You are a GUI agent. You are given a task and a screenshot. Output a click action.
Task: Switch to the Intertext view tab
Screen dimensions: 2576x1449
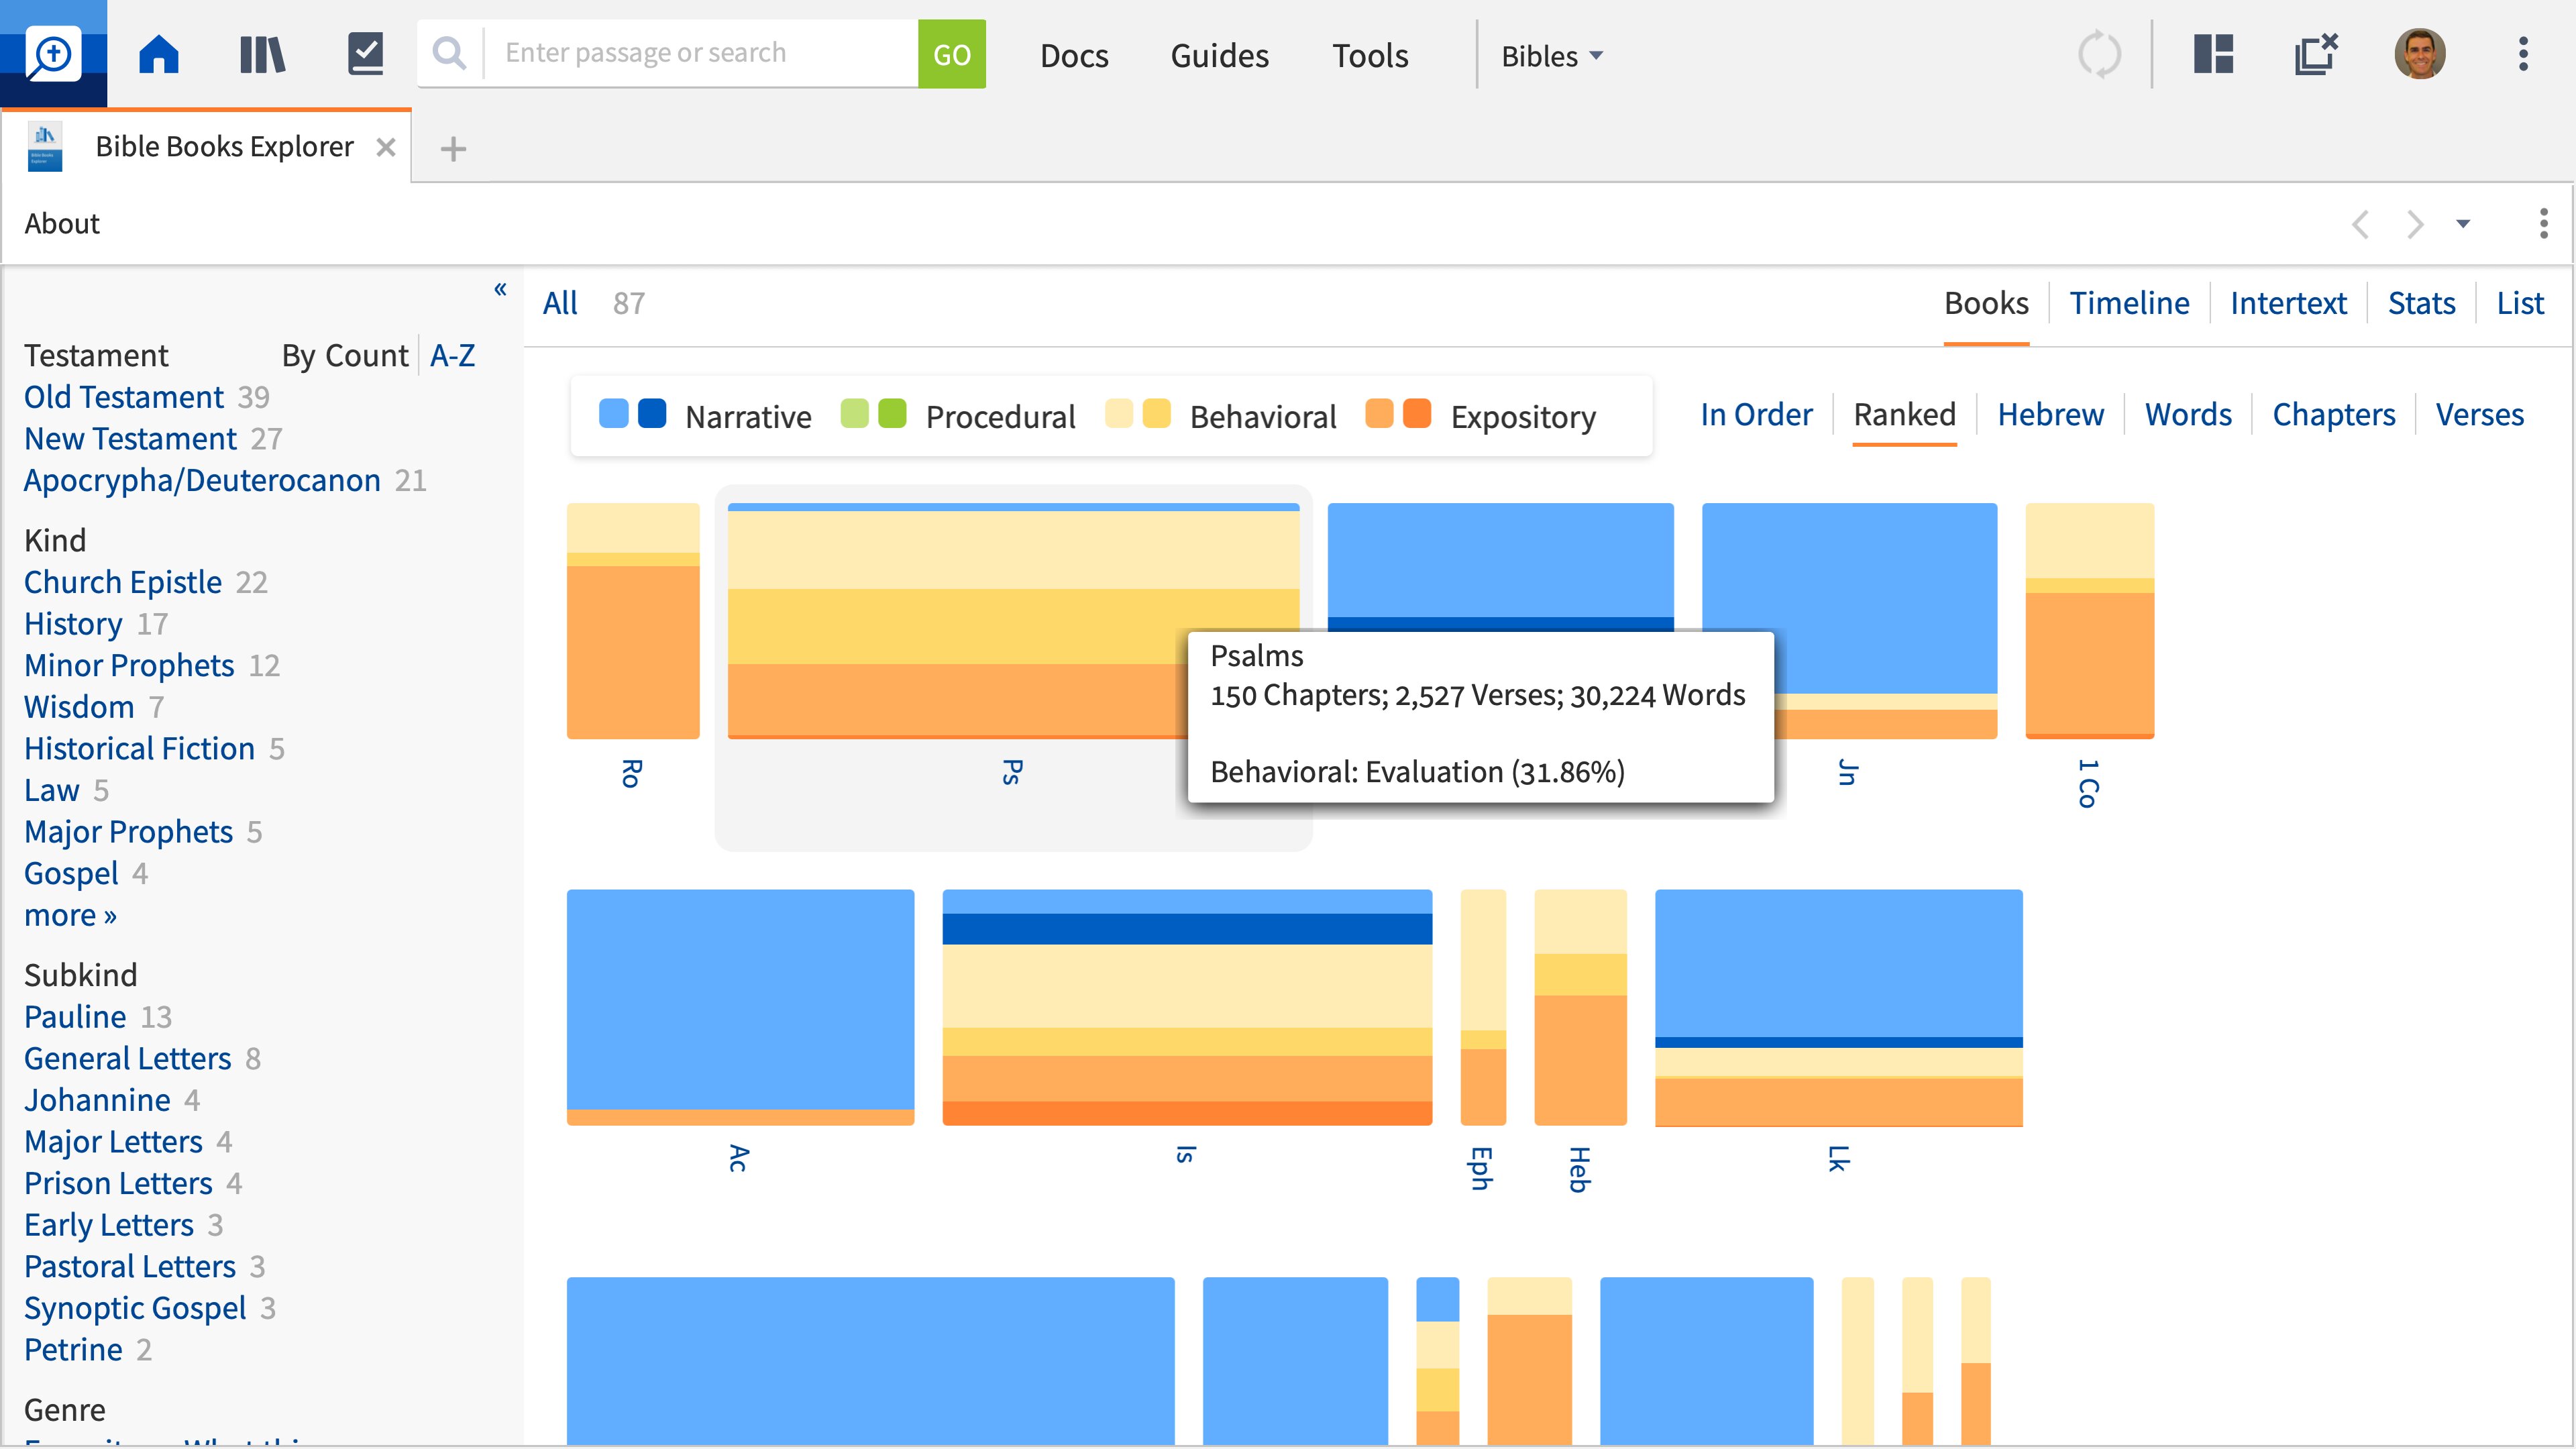2288,303
